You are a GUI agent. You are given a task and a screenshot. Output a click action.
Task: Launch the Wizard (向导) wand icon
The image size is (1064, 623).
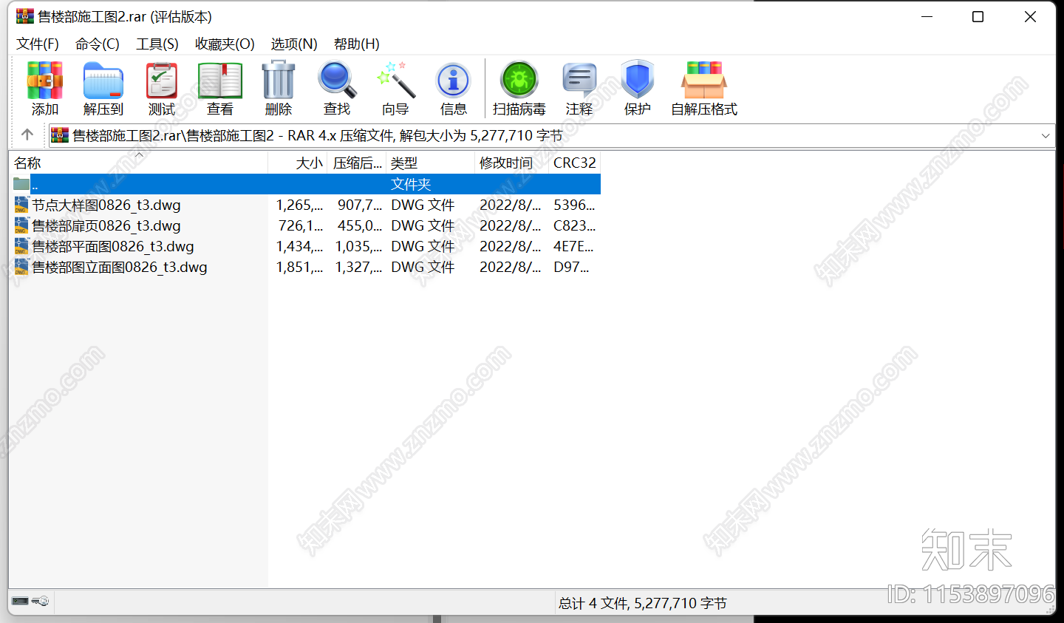pos(395,81)
